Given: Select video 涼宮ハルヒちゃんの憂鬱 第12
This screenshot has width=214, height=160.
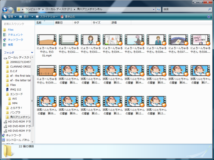Looking at the screenshot, I should coord(135,105).
